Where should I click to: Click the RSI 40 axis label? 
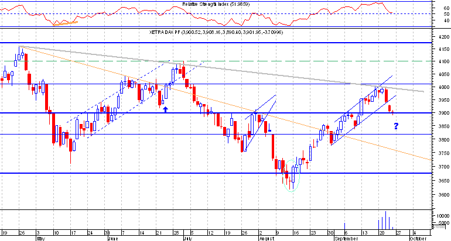447,20
